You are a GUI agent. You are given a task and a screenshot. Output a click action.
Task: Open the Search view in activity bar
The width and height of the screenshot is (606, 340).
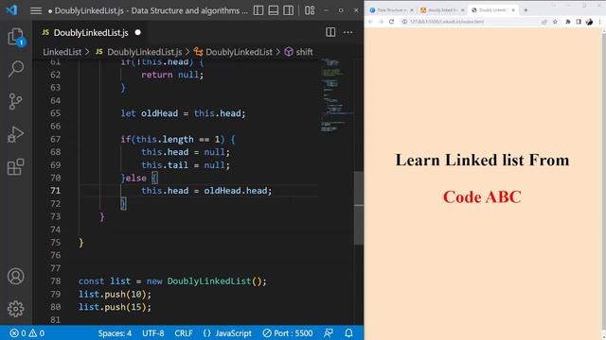(x=16, y=69)
